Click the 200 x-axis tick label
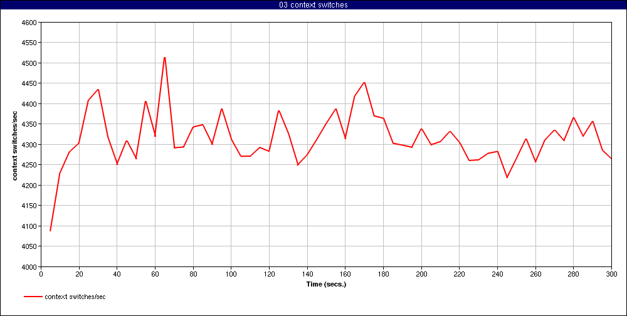This screenshot has height=316, width=627. point(421,274)
